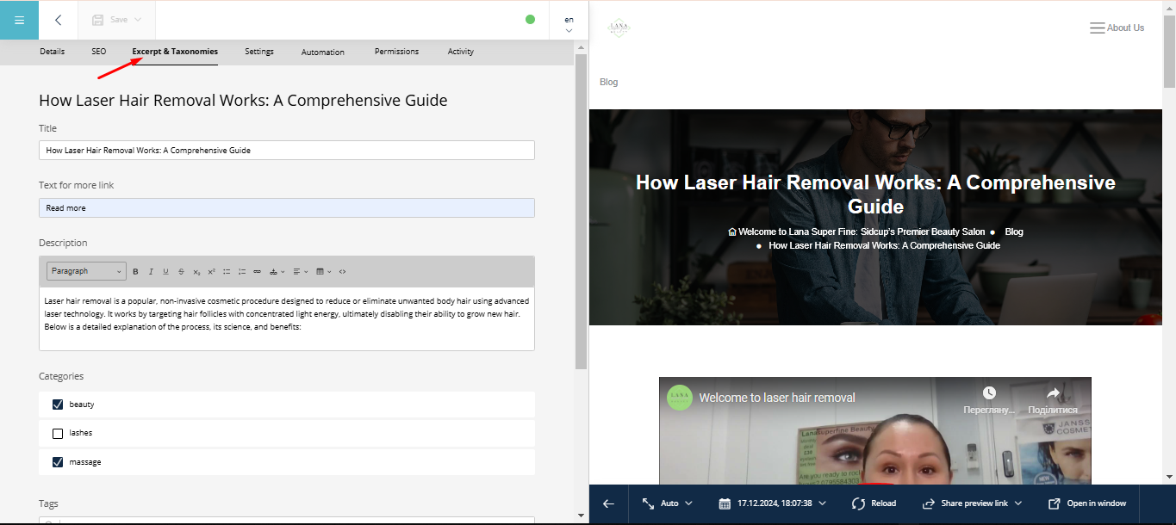Click the back chevron in editor header

58,20
